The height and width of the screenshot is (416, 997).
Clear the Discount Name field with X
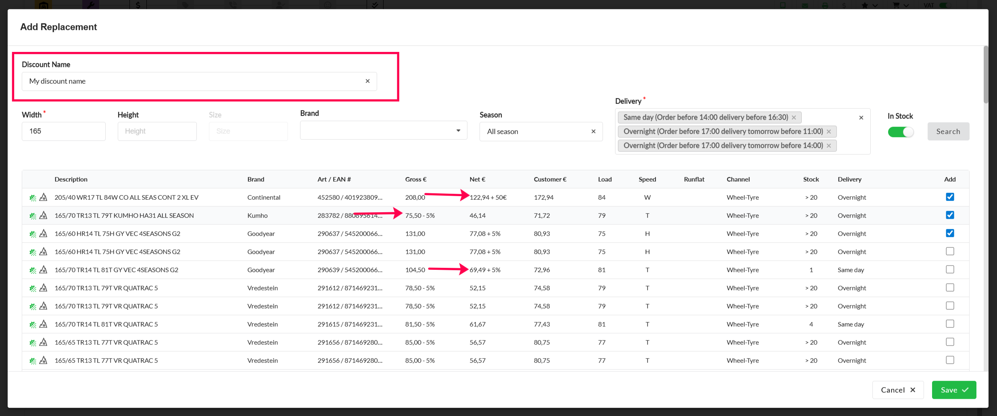click(367, 81)
